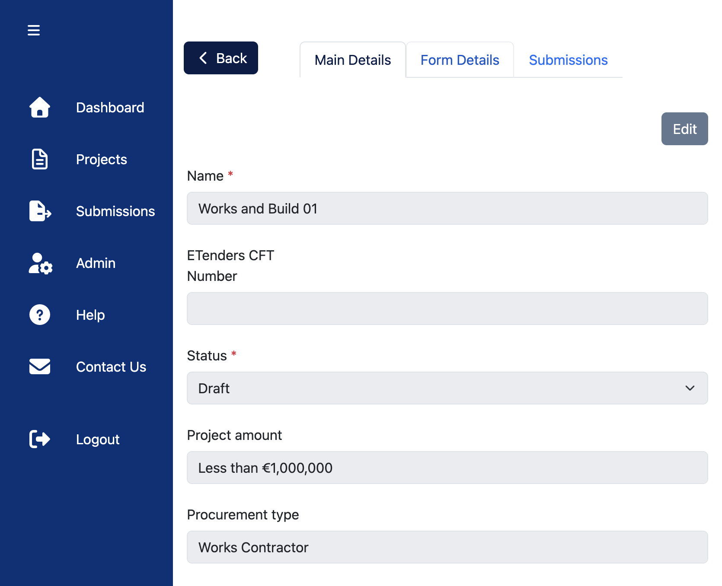The width and height of the screenshot is (722, 586).
Task: Click the ETenders CFT Number field
Action: click(x=447, y=309)
